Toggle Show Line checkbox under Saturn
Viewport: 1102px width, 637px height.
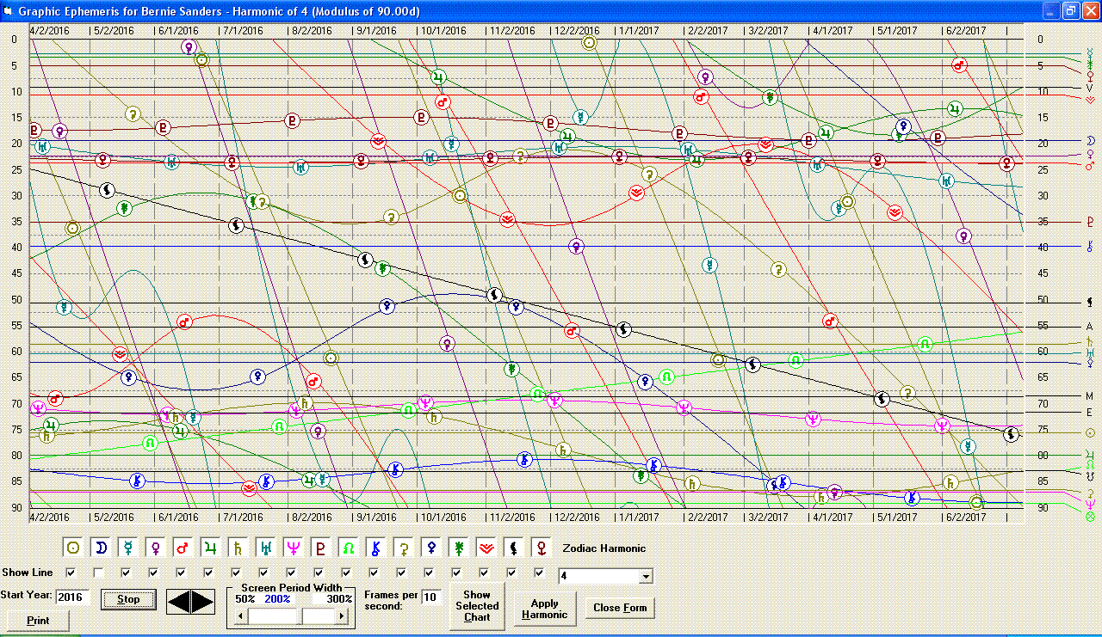(237, 573)
